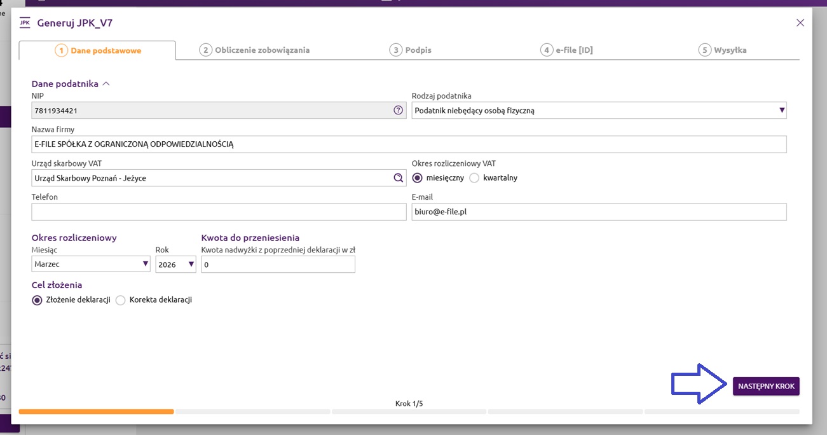Open the e-file [ID] tab
827x435 pixels.
pyautogui.click(x=566, y=50)
